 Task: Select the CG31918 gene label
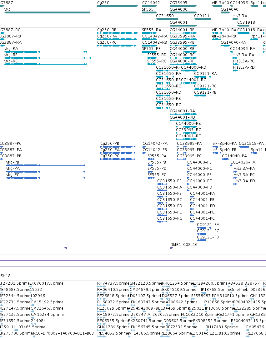pyautogui.click(x=246, y=22)
